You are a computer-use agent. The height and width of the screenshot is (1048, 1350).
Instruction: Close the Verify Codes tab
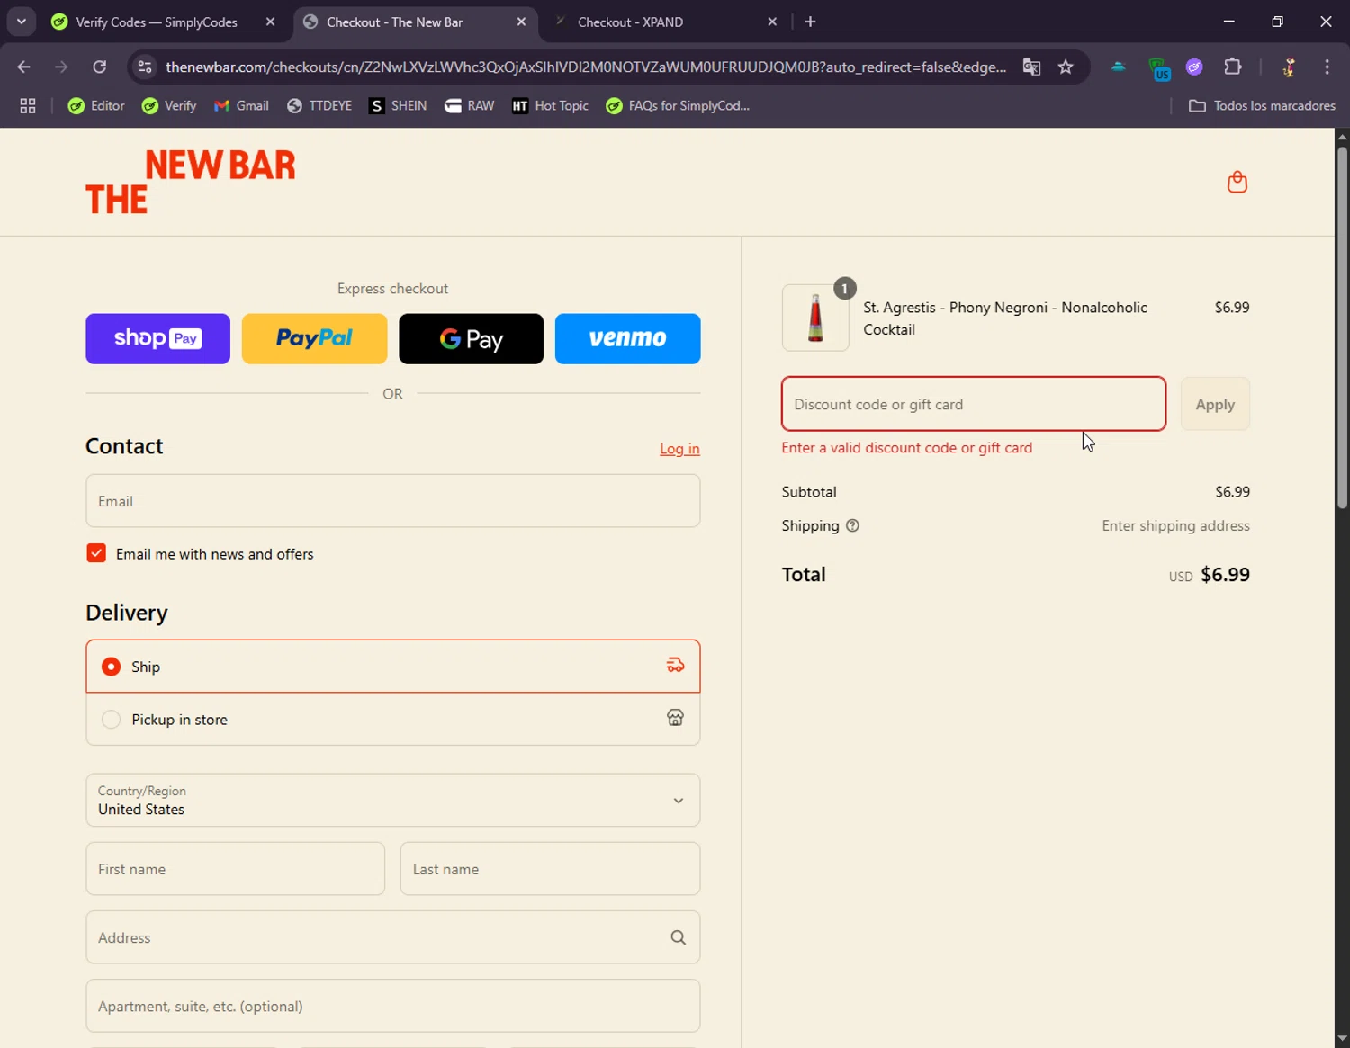coord(270,22)
